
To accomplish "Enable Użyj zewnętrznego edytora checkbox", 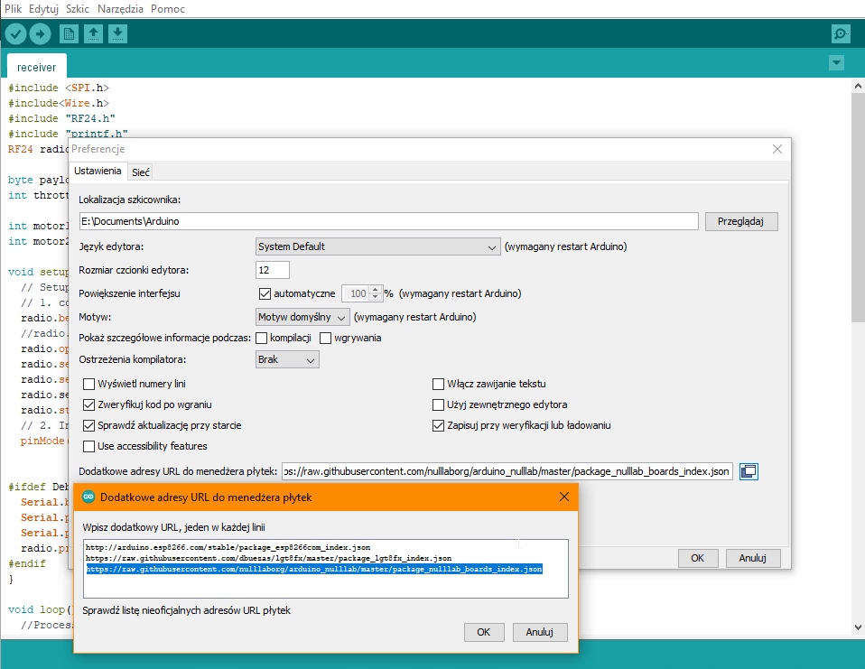I will pos(438,404).
